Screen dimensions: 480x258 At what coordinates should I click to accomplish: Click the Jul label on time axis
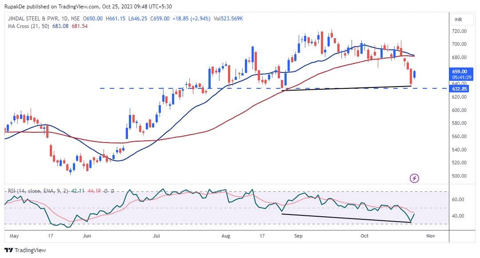[156, 236]
